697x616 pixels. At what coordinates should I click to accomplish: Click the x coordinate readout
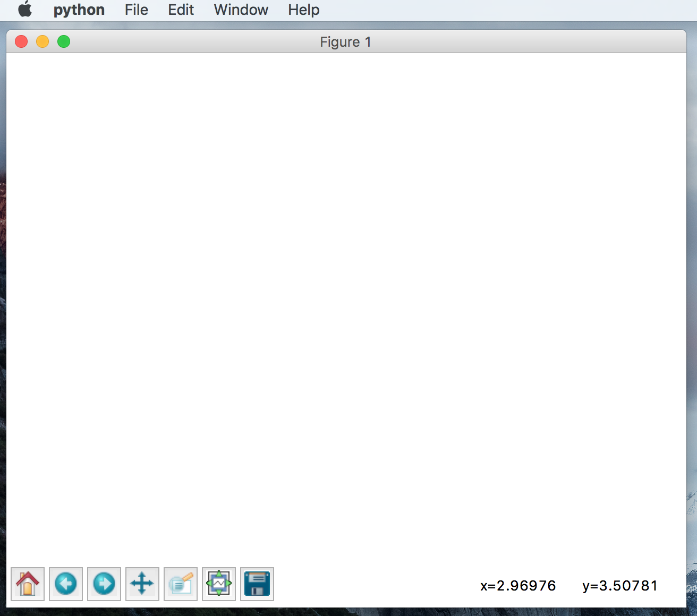point(518,586)
